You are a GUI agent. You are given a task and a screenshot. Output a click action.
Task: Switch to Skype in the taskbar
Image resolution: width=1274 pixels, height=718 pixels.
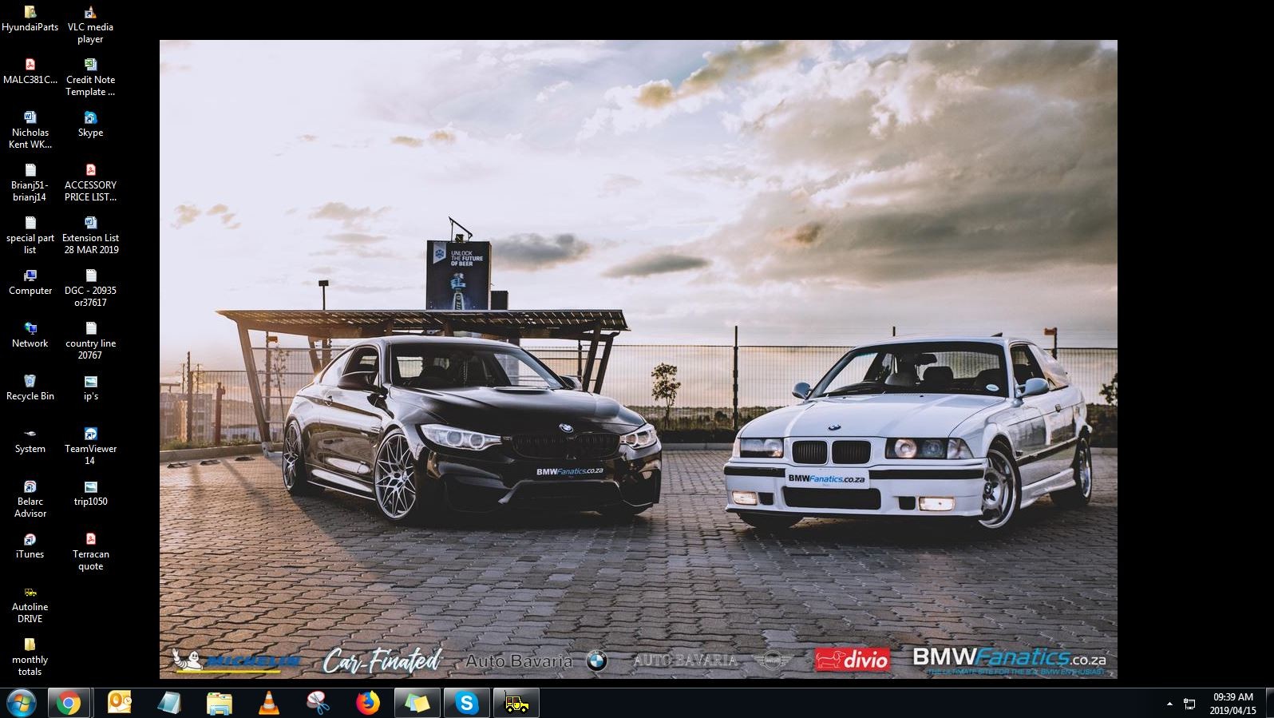coord(466,704)
